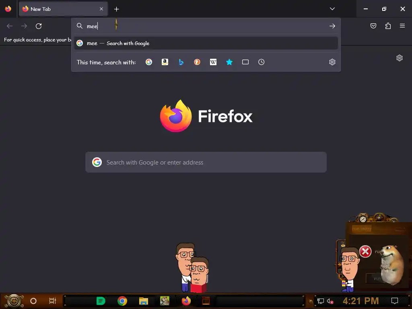The width and height of the screenshot is (412, 309).
Task: Search this time with Bing
Action: tap(181, 62)
